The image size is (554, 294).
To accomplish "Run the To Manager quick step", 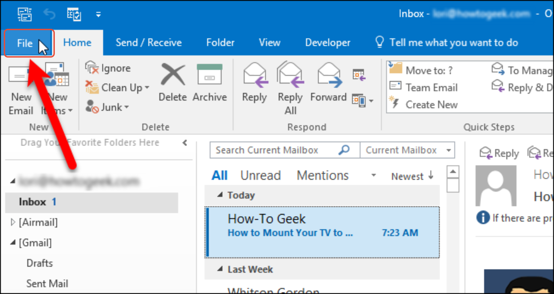I will point(522,70).
